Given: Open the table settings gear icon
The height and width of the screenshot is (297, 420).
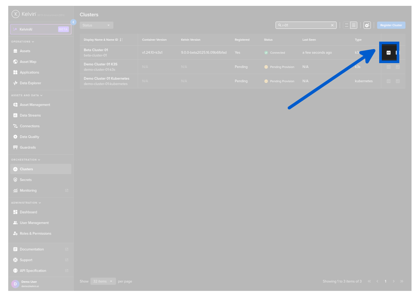Looking at the screenshot, I should point(367,25).
